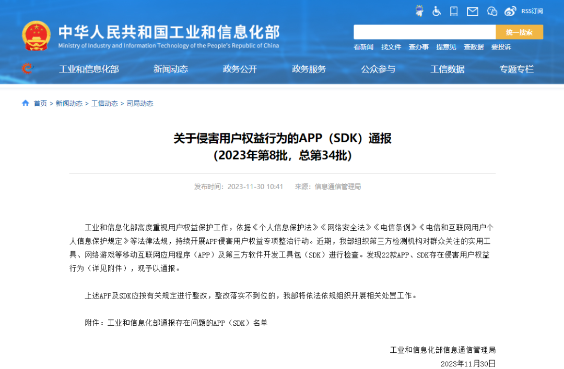
Task: Click the article title 关于侵害用户权益行为的APP（SDK）通报
Action: [283, 138]
